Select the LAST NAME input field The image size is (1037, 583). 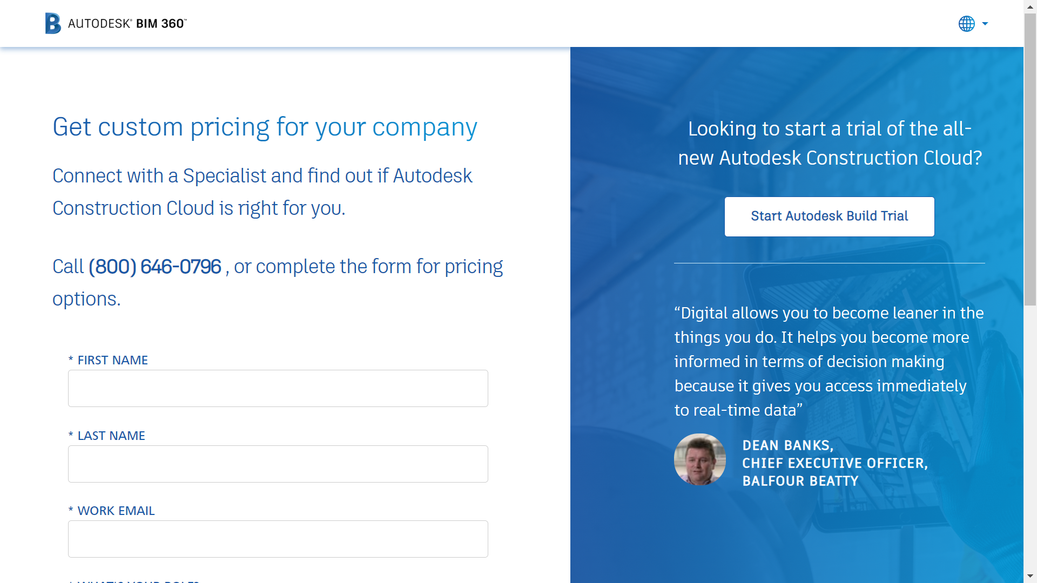pos(278,463)
